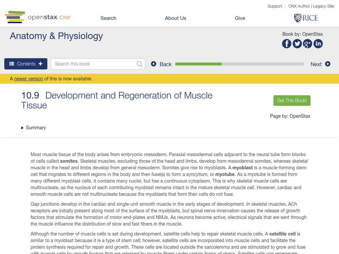Open the Search menu item
The width and height of the screenshot is (339, 254).
[x=108, y=18]
